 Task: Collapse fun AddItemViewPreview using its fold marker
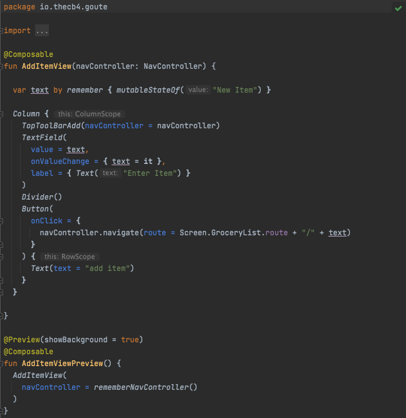click(1, 364)
